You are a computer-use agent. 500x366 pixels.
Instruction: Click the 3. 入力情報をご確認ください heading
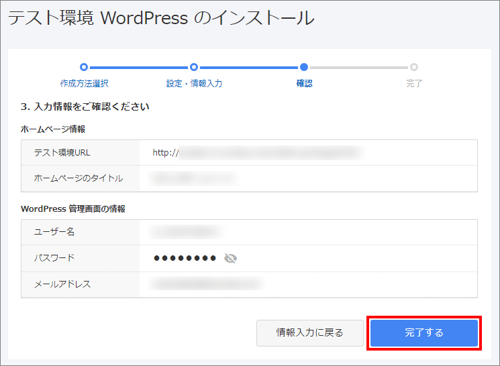point(85,107)
